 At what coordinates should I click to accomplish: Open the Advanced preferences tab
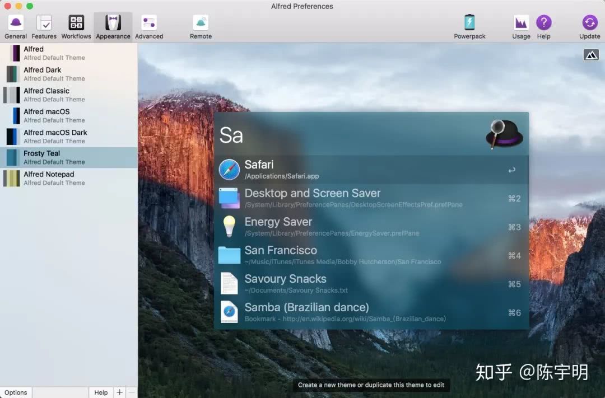[149, 27]
